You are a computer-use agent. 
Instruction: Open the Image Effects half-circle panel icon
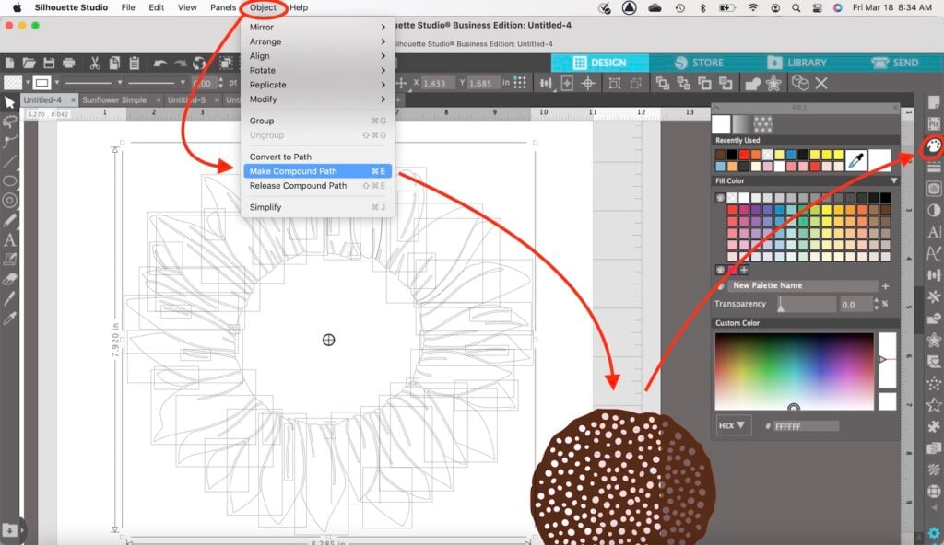tap(934, 211)
